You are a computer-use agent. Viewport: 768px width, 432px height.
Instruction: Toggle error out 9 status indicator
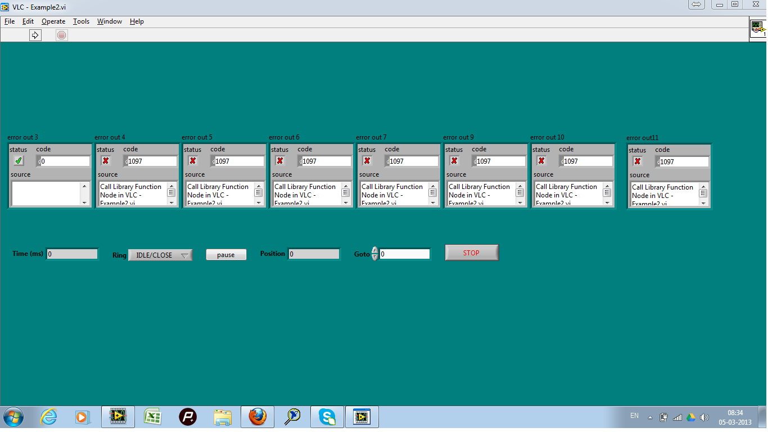pyautogui.click(x=454, y=161)
